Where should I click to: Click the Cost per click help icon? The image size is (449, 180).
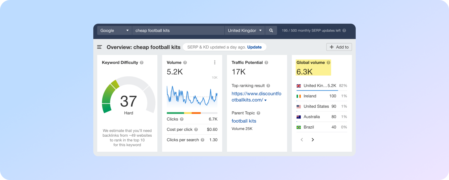point(196,129)
